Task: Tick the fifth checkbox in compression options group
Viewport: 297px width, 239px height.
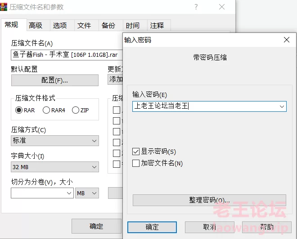Action: coord(117,153)
